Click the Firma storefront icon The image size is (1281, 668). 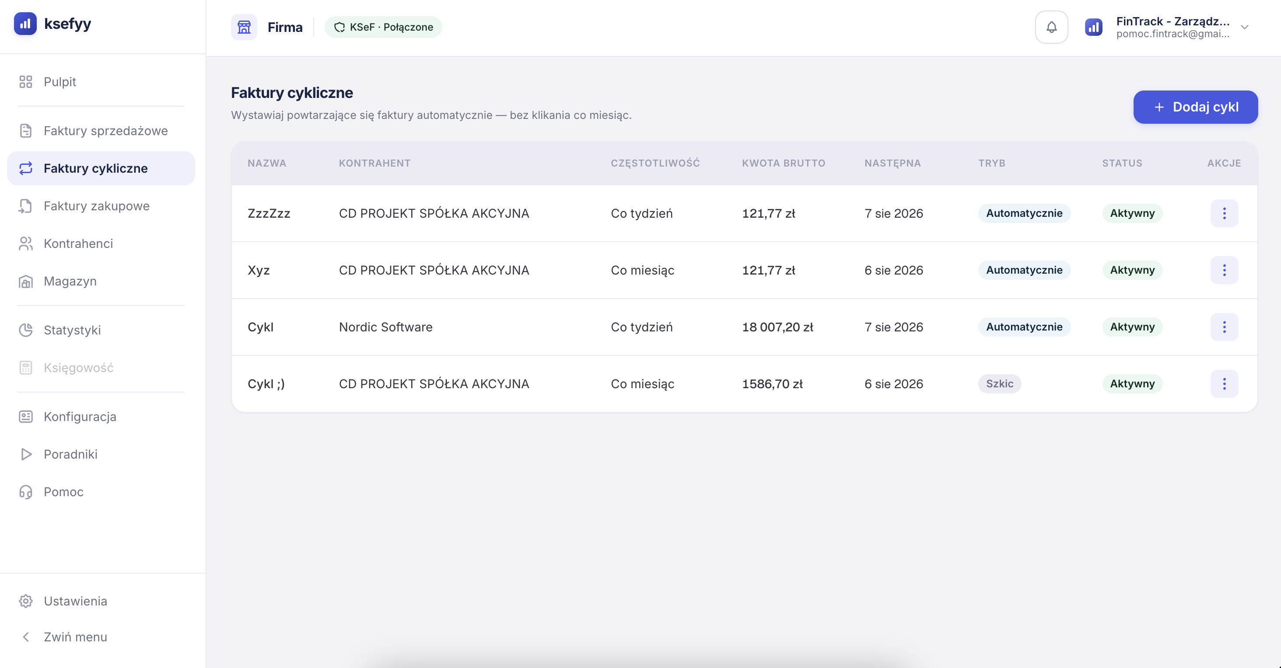(244, 27)
